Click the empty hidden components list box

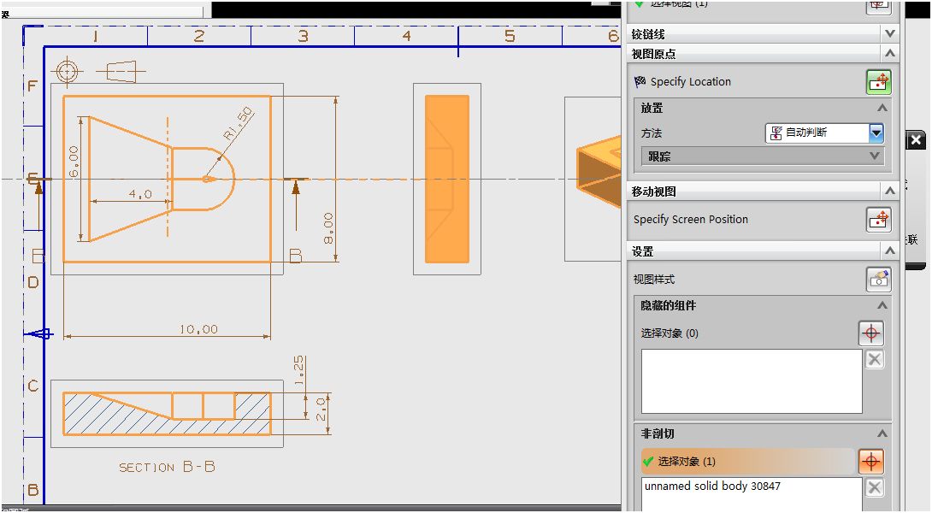click(752, 381)
